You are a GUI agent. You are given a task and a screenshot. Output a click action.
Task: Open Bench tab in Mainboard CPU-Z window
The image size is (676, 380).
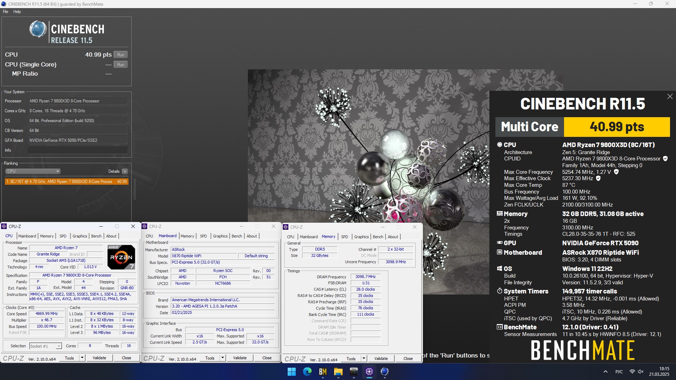coord(237,236)
